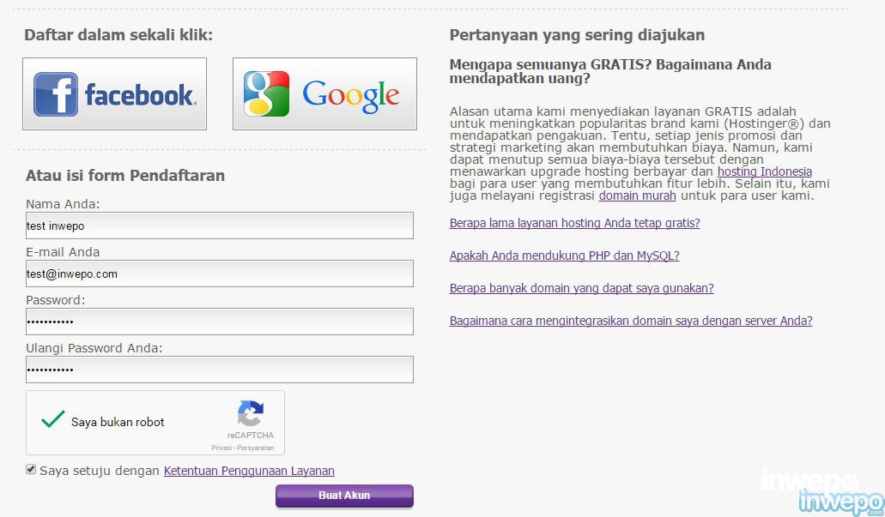
Task: Focus the Ulangi Password Anda field
Action: point(220,370)
